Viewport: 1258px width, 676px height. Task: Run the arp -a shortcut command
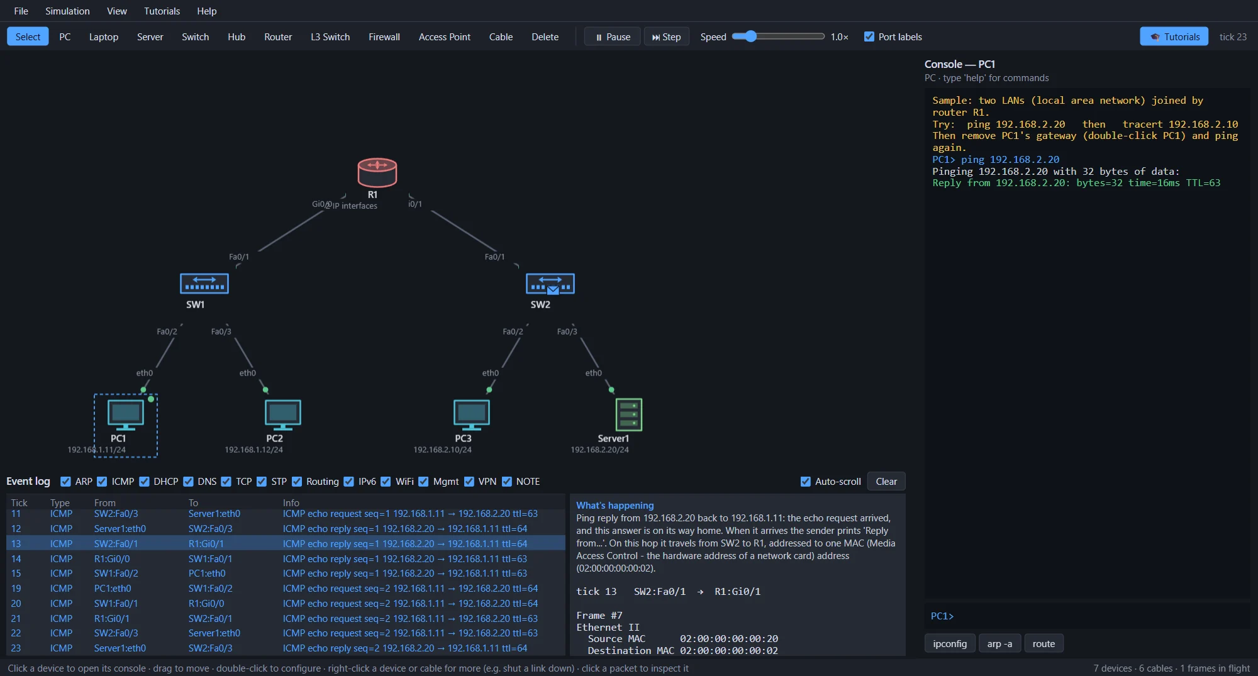[x=1000, y=644]
